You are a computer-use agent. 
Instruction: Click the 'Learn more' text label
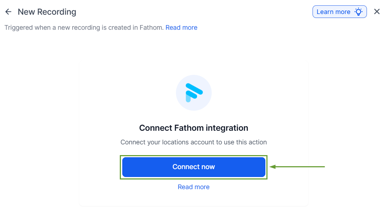(x=333, y=12)
